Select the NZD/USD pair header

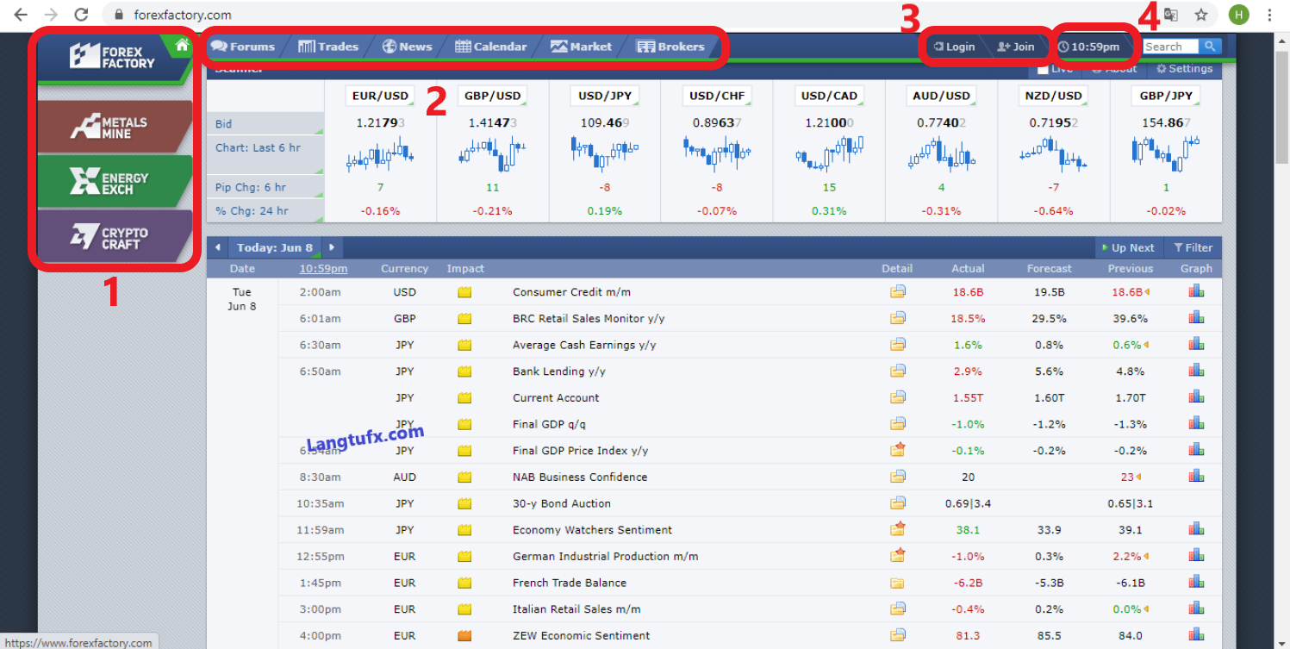tap(1055, 96)
